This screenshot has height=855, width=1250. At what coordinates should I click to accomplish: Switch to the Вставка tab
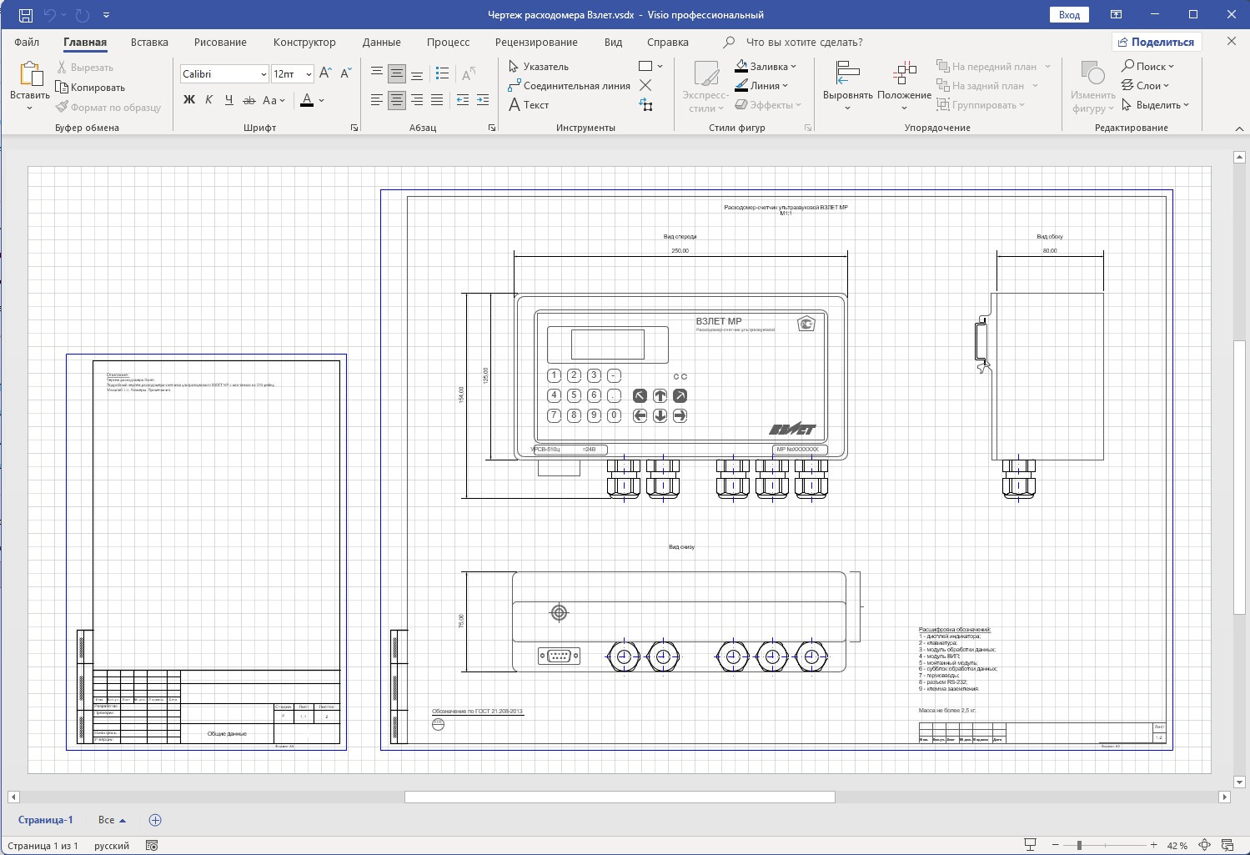click(149, 43)
